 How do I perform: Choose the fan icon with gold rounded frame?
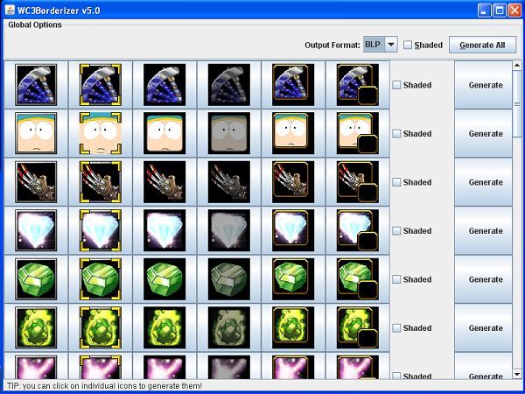coord(293,85)
